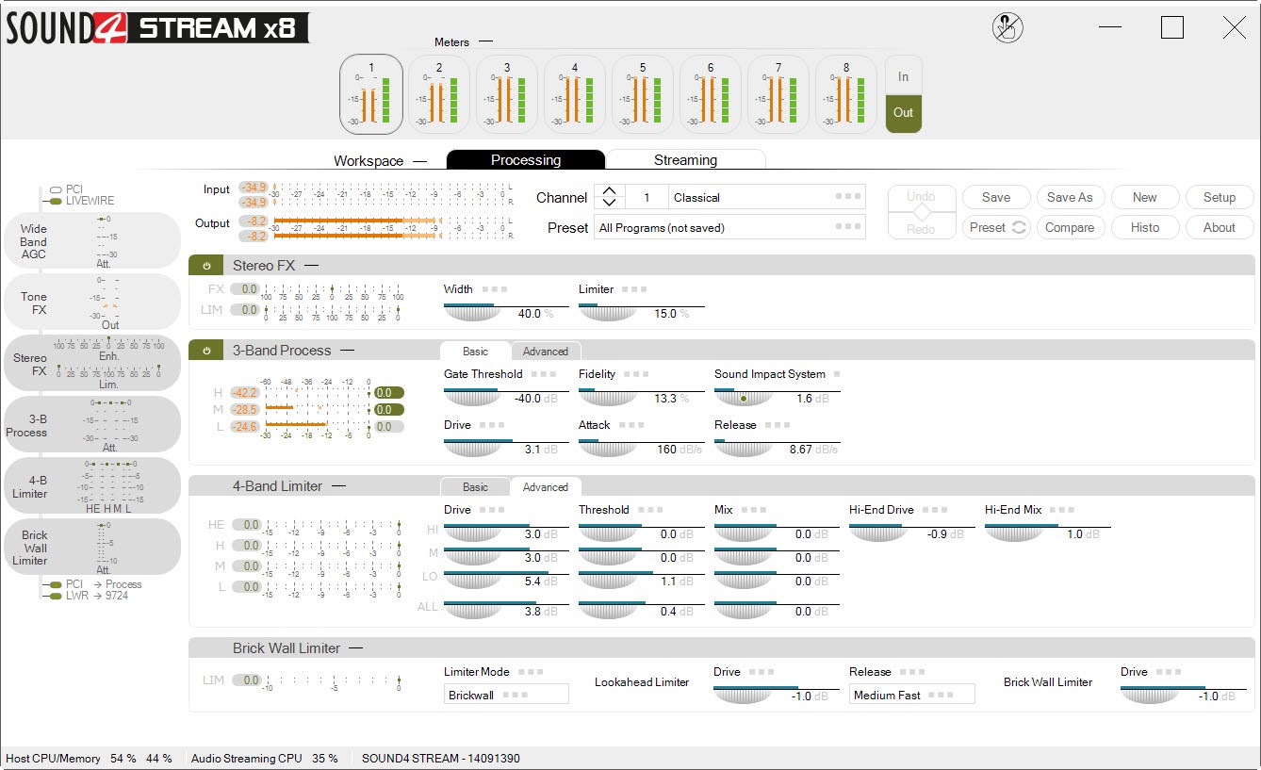
Task: Open the All Programs preset dropdown
Action: pyautogui.click(x=729, y=227)
